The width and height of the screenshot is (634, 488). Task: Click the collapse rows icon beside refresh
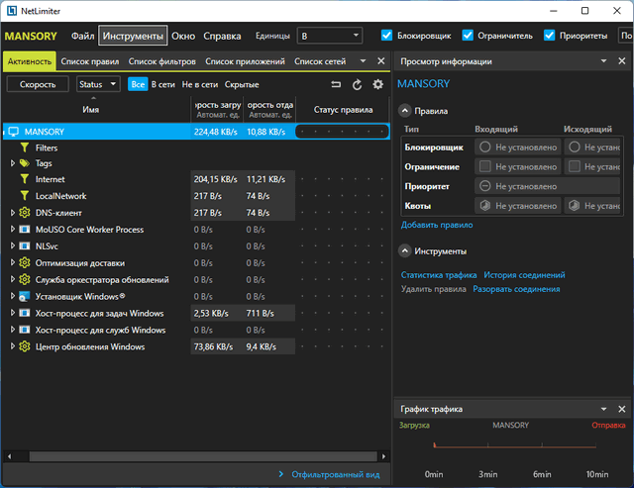(336, 85)
